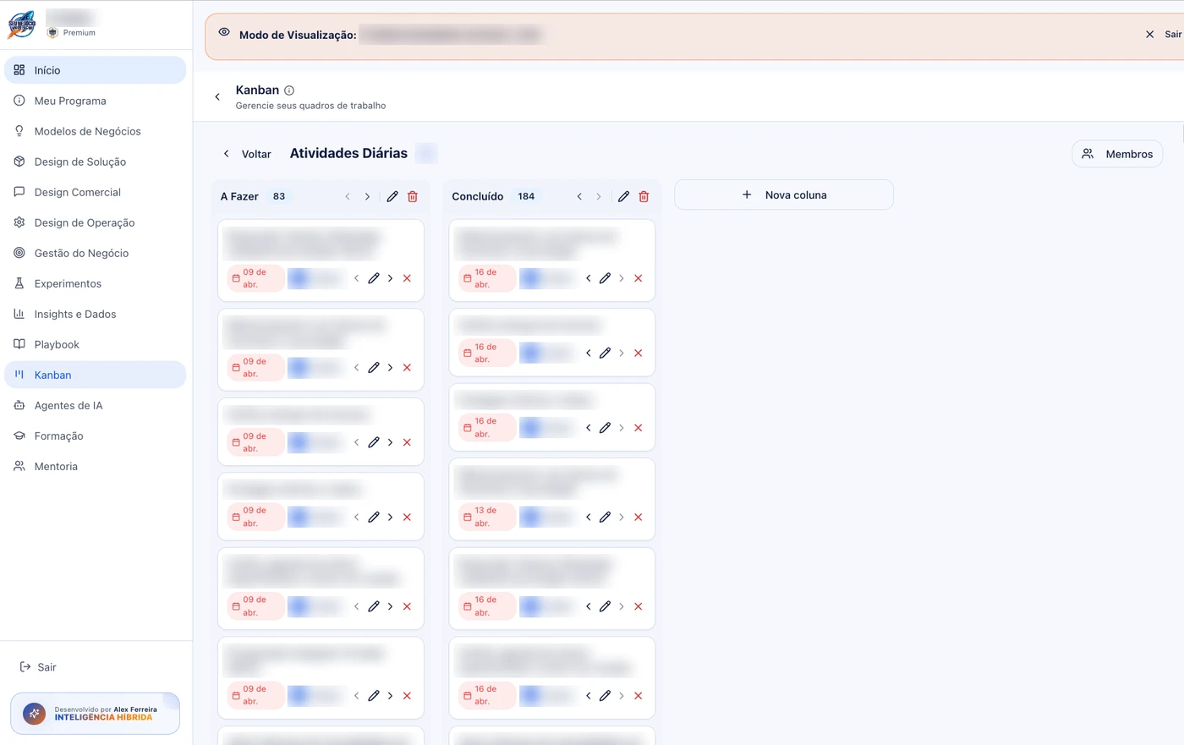
Task: Select Experimentos in the sidebar
Action: click(x=95, y=283)
